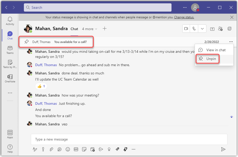Open the Activity feed in sidebar
The width and height of the screenshot is (238, 157).
[10, 21]
